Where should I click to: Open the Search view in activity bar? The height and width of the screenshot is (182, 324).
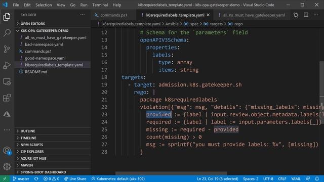tap(7, 33)
